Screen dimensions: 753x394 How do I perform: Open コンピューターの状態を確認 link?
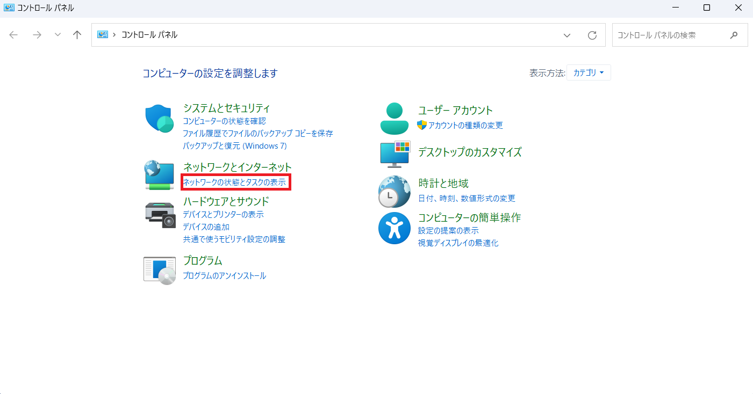[224, 121]
